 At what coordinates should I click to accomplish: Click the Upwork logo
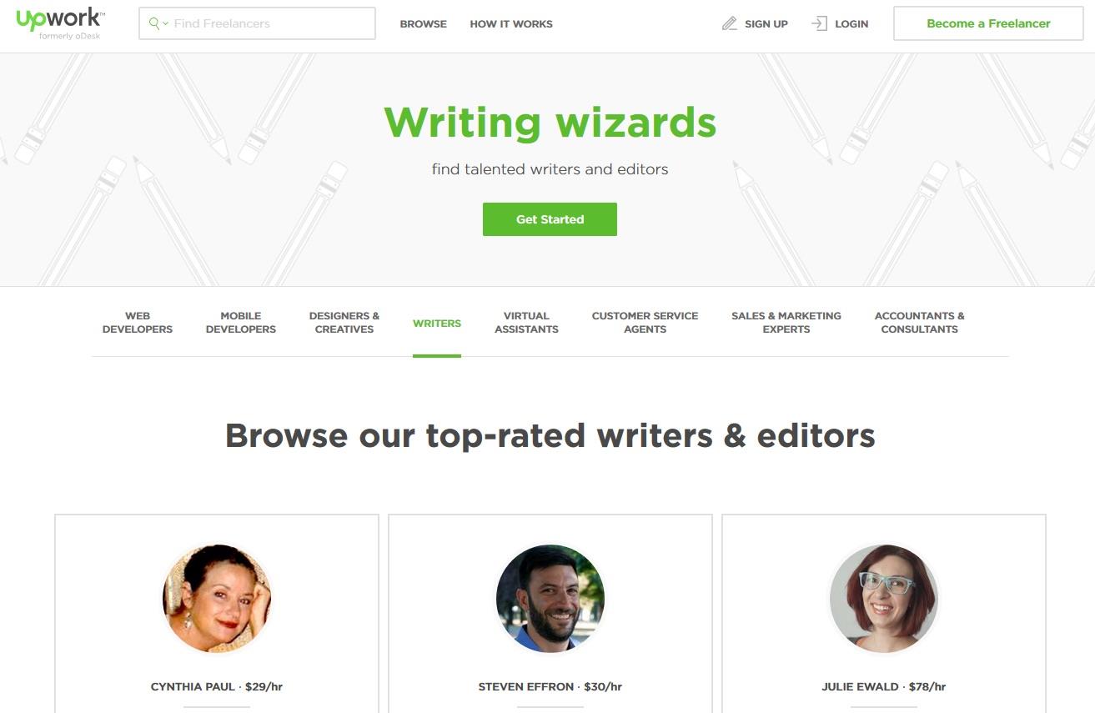60,23
